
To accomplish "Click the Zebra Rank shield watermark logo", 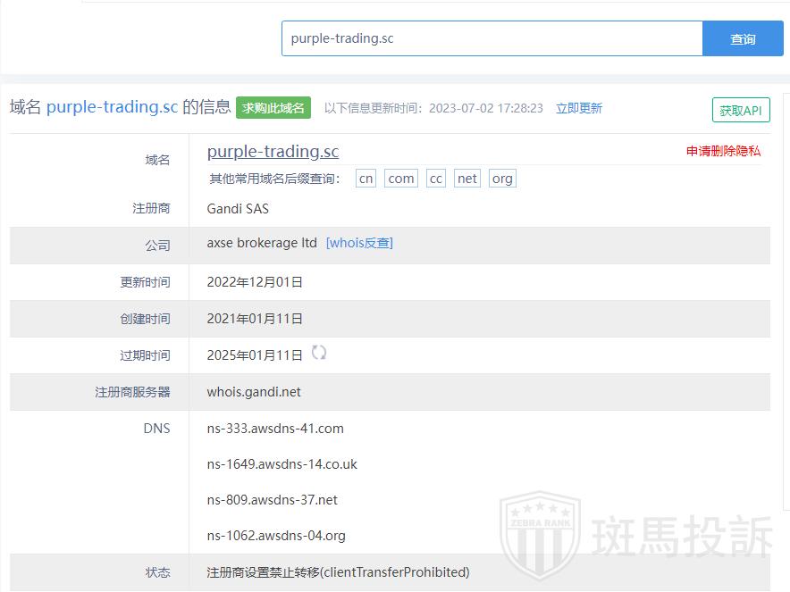I will click(540, 534).
